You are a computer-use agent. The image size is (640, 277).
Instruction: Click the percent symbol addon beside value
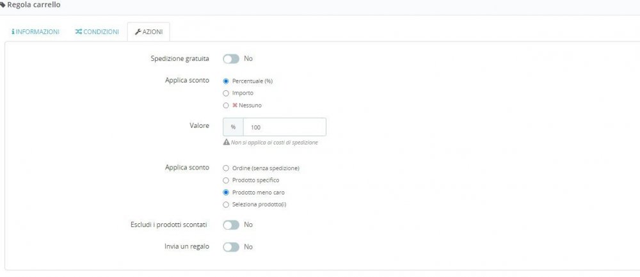click(x=233, y=127)
